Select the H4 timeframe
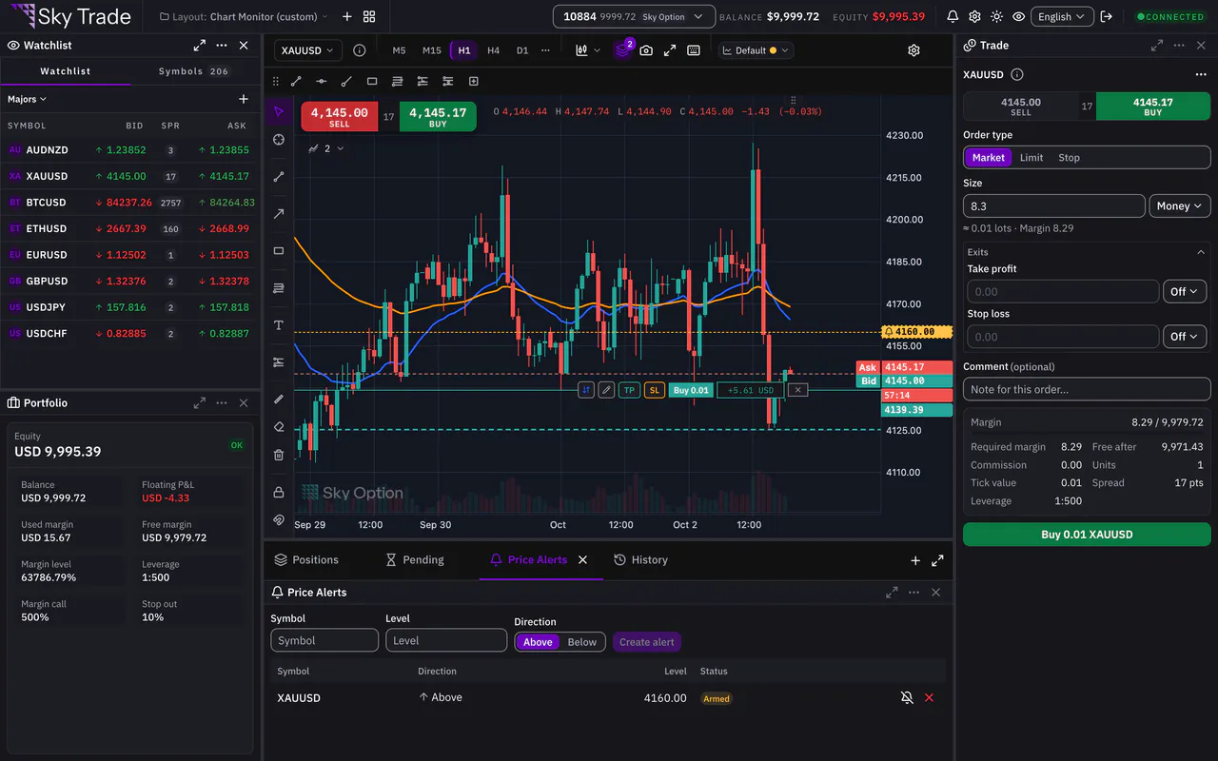The width and height of the screenshot is (1218, 761). [493, 50]
